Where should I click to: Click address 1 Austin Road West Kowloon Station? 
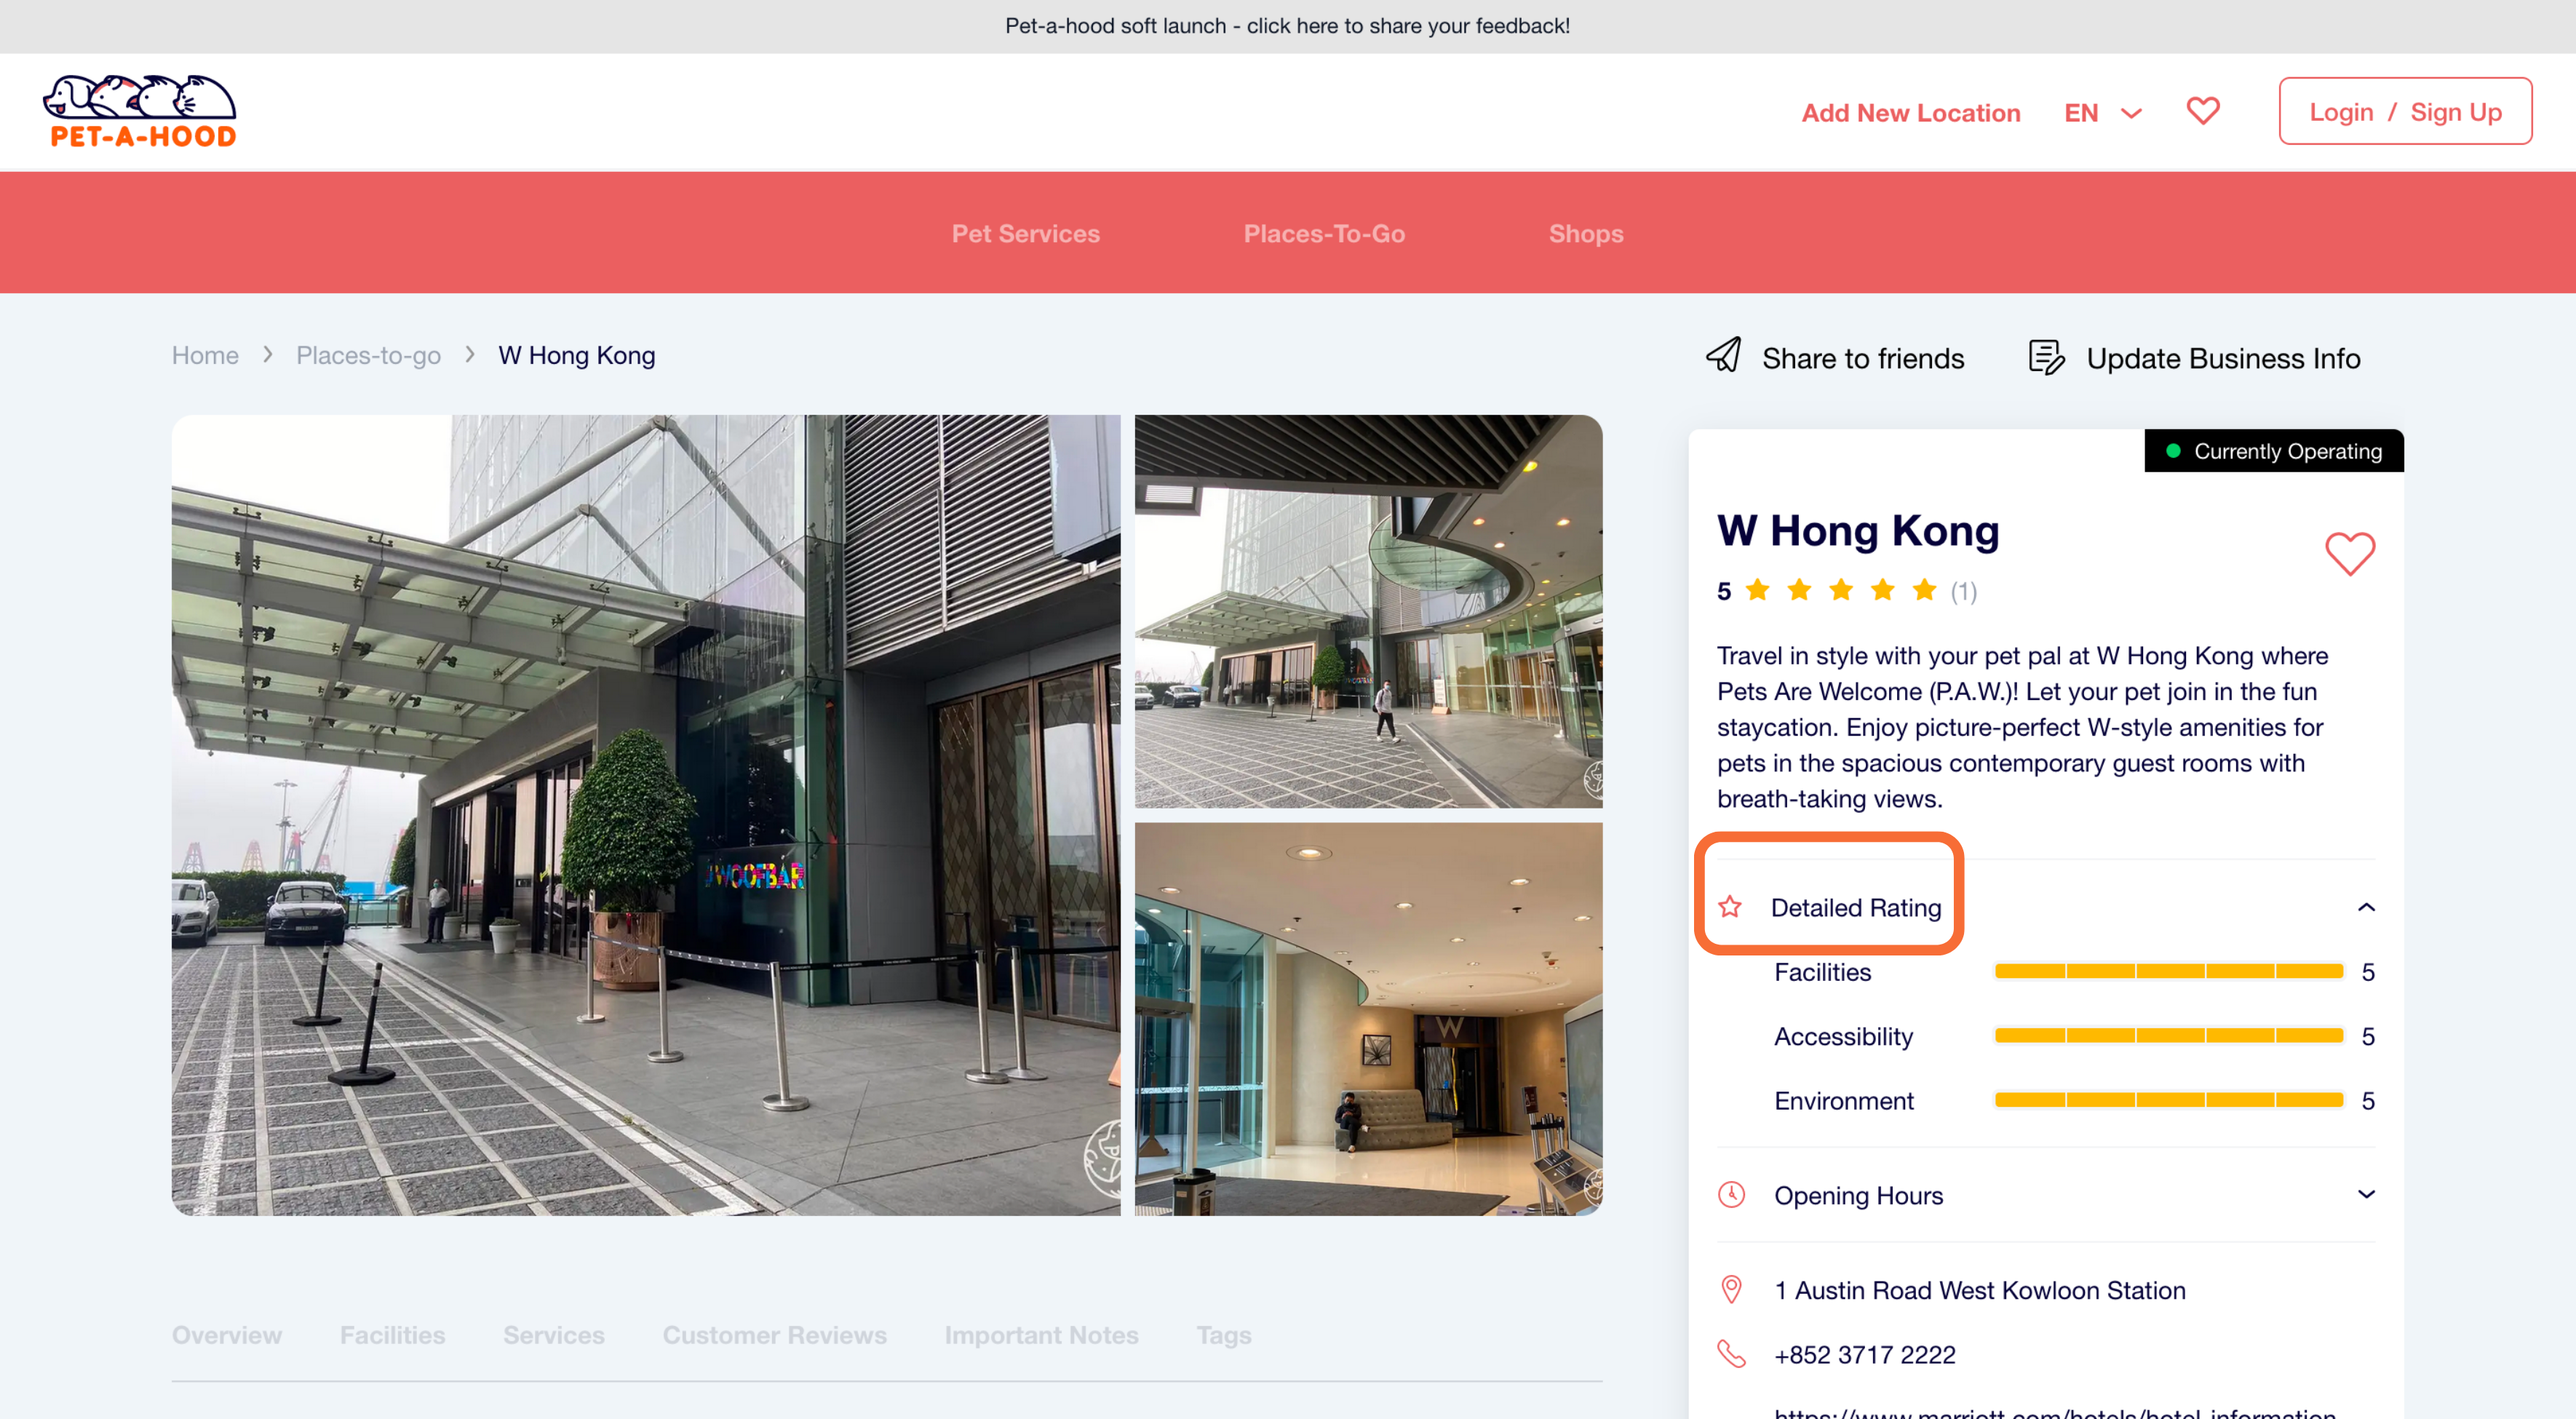point(1979,1290)
